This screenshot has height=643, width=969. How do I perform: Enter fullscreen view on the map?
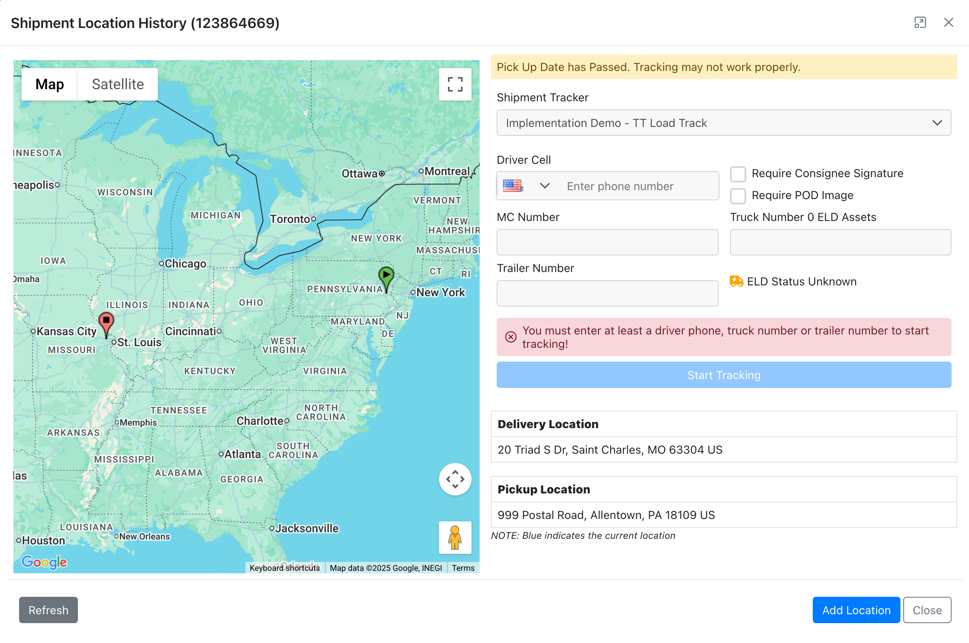[455, 84]
